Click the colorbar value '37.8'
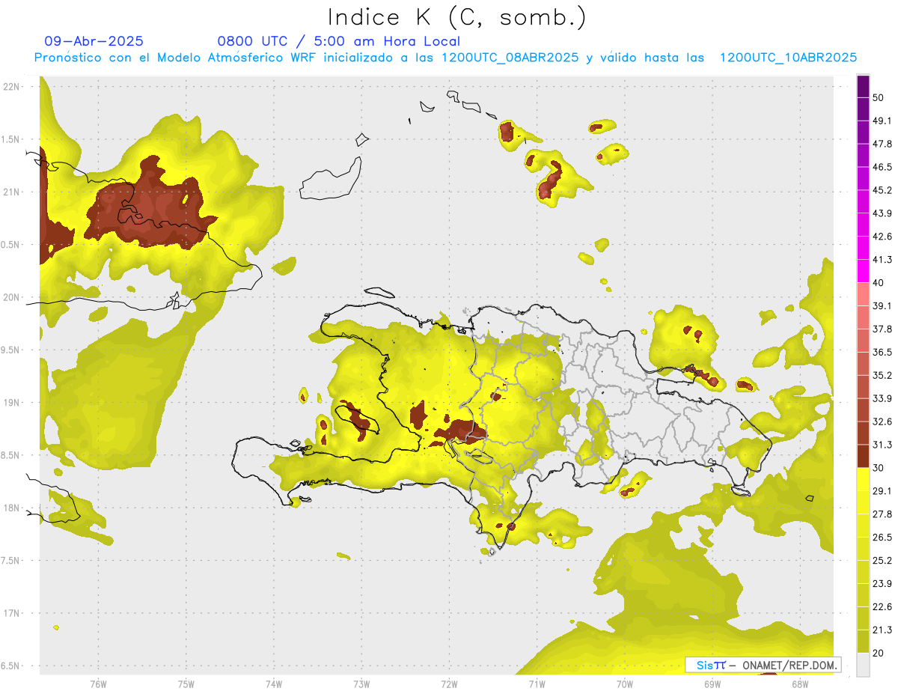Image resolution: width=898 pixels, height=694 pixels. [882, 329]
